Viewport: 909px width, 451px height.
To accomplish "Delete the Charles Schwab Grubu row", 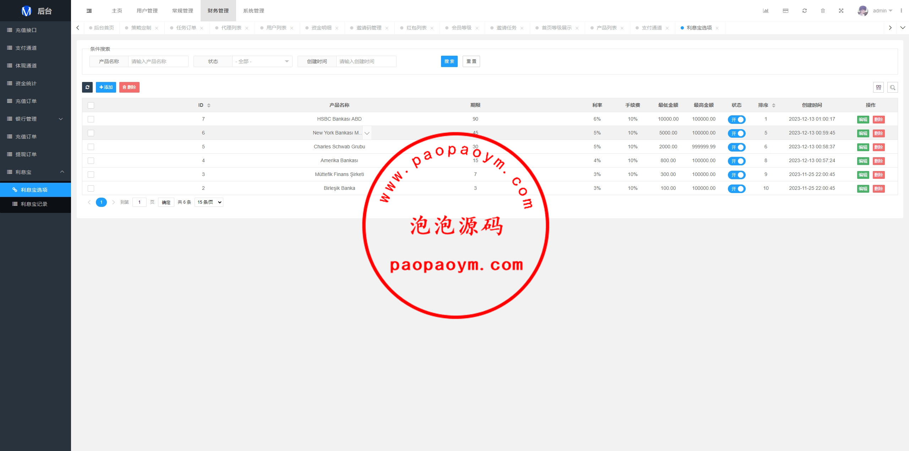I will [x=878, y=147].
